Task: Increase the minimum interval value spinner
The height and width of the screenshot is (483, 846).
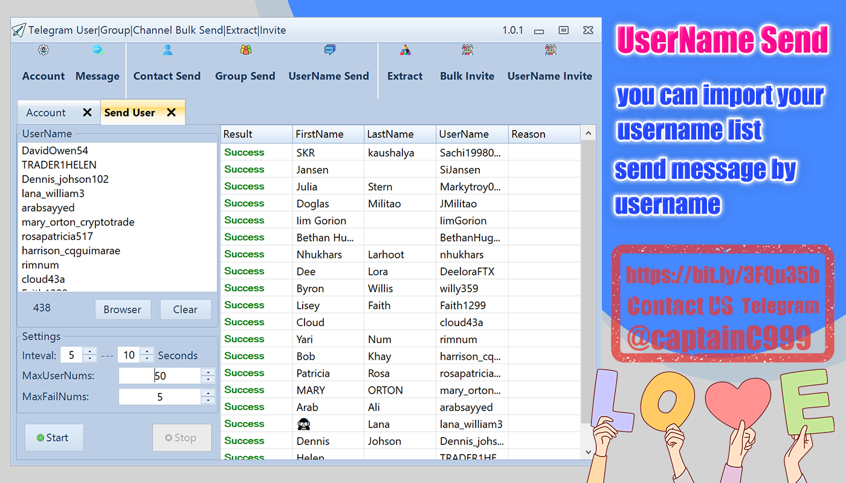Action: [89, 351]
